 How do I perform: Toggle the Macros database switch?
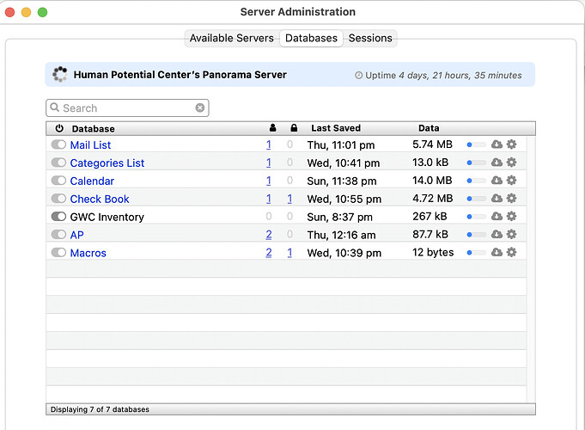[58, 253]
